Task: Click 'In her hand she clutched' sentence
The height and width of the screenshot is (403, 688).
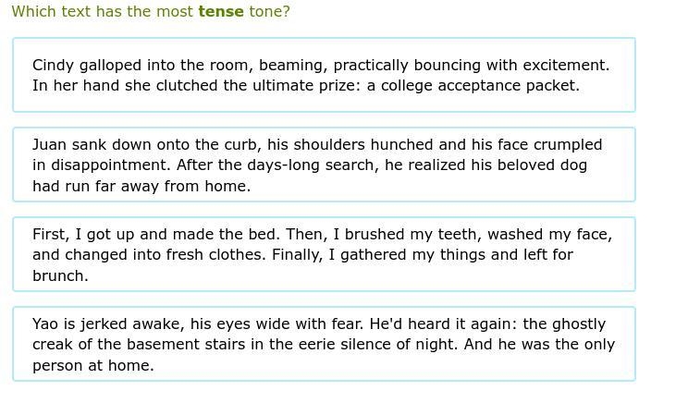Action: pos(306,86)
